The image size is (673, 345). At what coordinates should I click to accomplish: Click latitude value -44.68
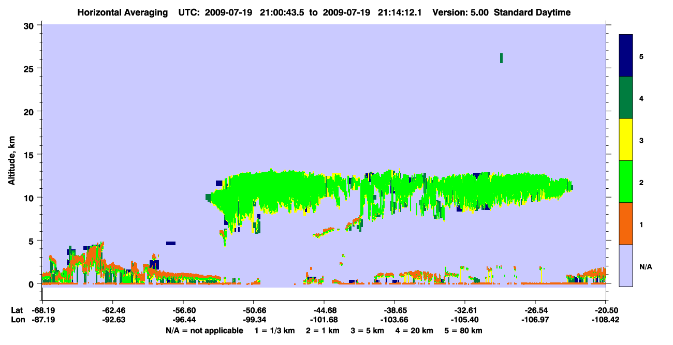(324, 310)
